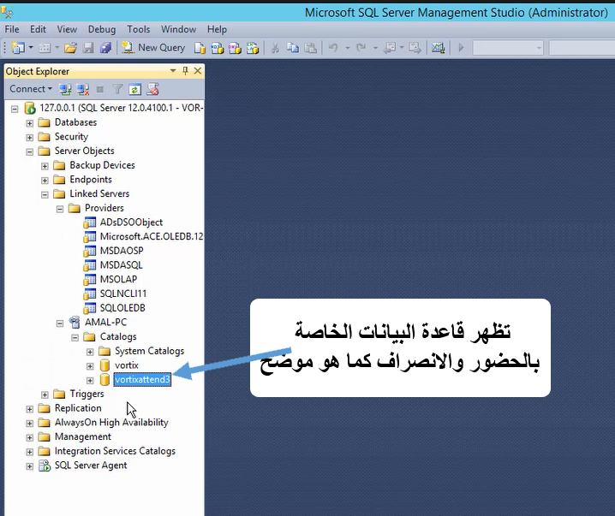Click the Filter funnel icon
The width and height of the screenshot is (615, 516).
(x=117, y=89)
